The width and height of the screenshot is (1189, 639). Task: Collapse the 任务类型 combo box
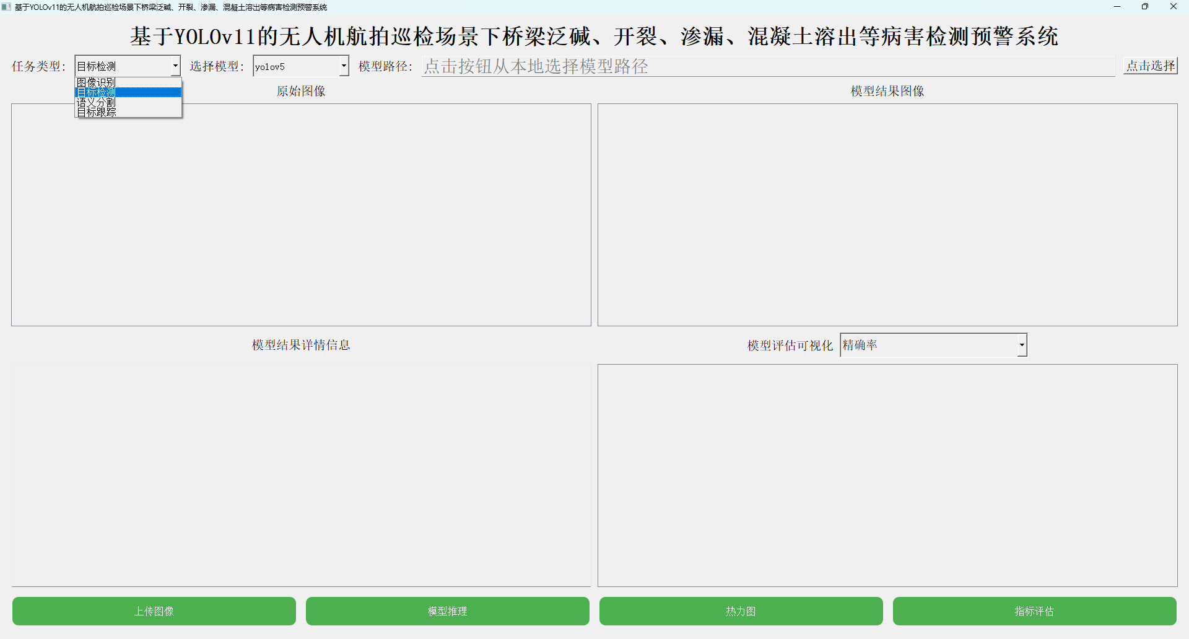pyautogui.click(x=175, y=66)
